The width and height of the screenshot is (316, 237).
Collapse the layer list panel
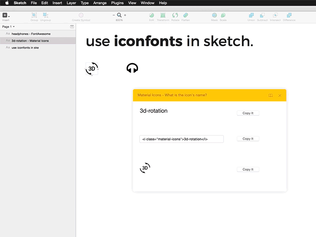pos(72,26)
